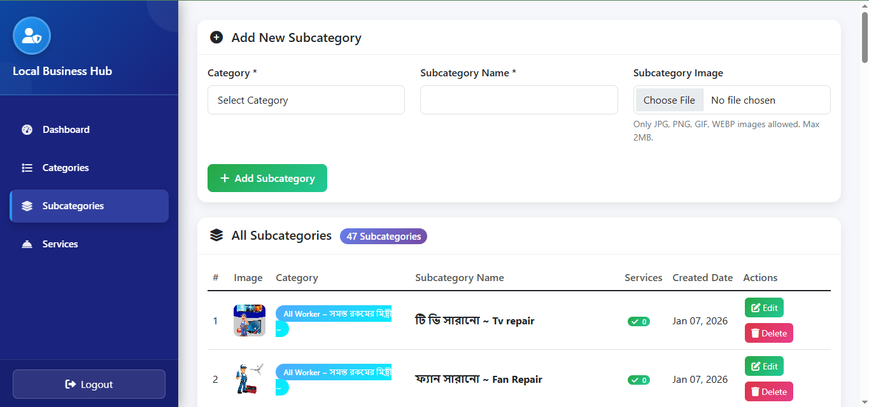
Task: Click the services count badge for Tv repair
Action: 639,321
